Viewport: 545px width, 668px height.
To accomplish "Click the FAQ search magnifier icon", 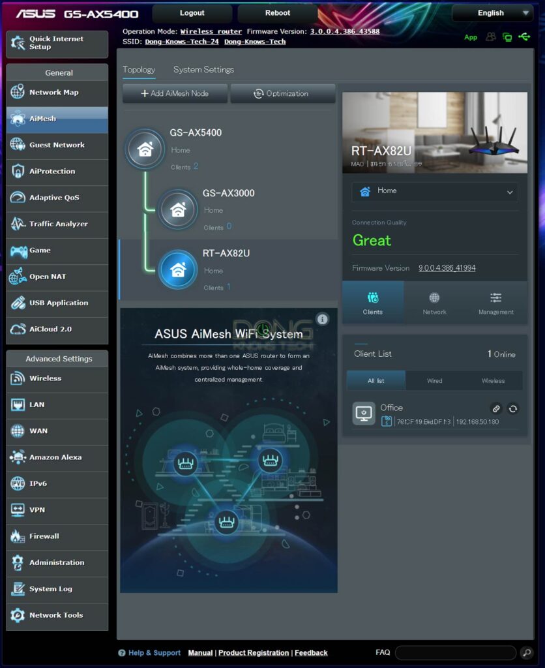I will (x=527, y=652).
